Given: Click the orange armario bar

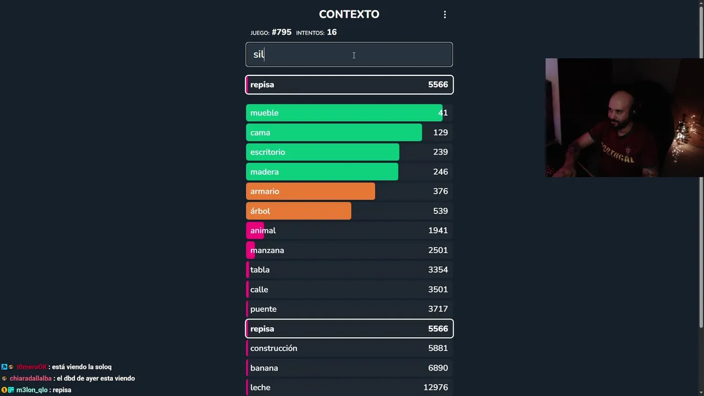Looking at the screenshot, I should (x=310, y=191).
